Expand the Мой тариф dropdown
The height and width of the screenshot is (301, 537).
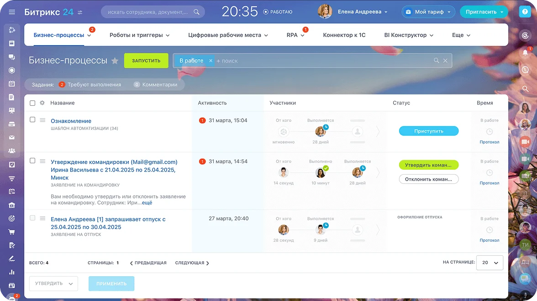click(428, 12)
